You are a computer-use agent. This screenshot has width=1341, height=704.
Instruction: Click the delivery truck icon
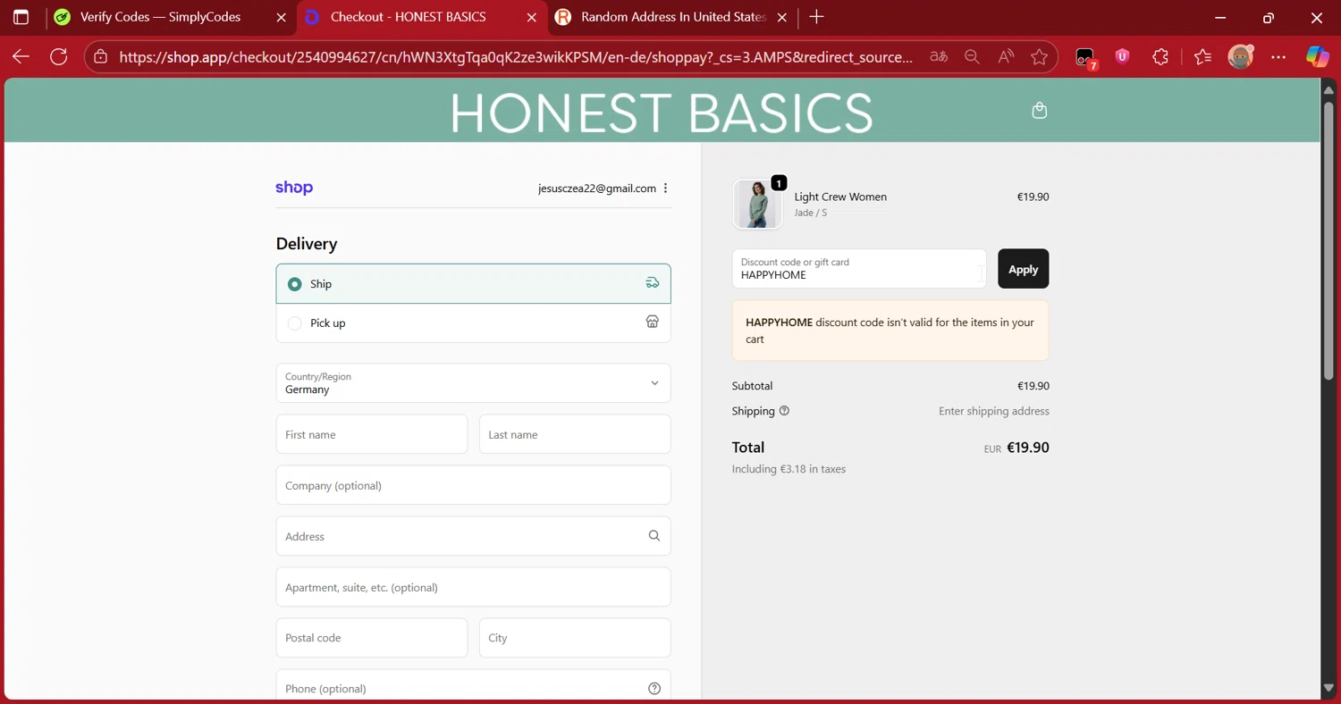pos(653,283)
